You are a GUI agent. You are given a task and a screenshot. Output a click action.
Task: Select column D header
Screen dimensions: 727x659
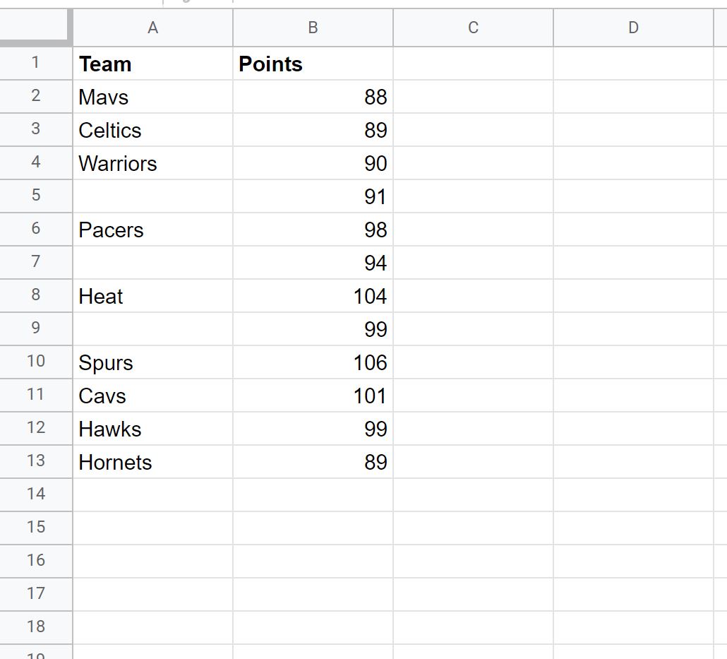click(x=633, y=28)
